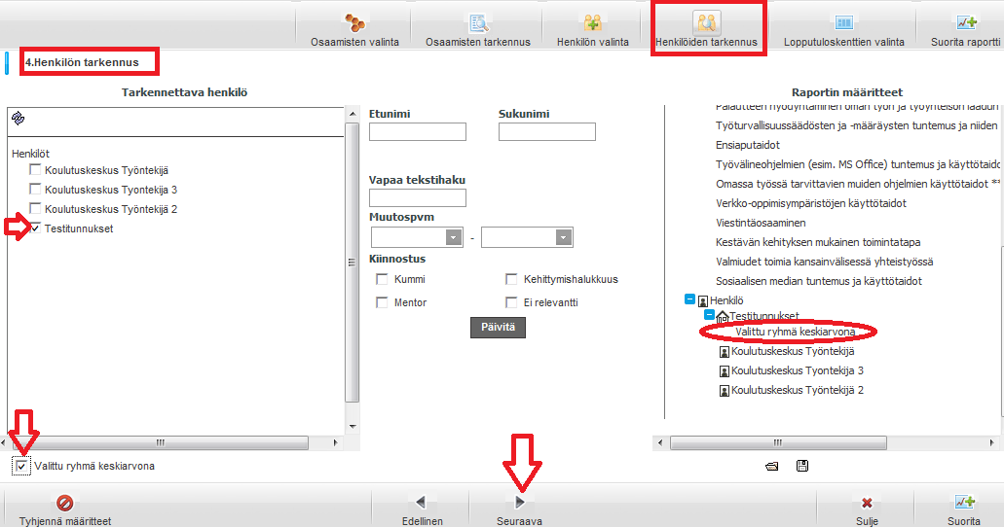This screenshot has height=527, width=1004.
Task: Open the Henkilön valinta step
Action: 592,29
